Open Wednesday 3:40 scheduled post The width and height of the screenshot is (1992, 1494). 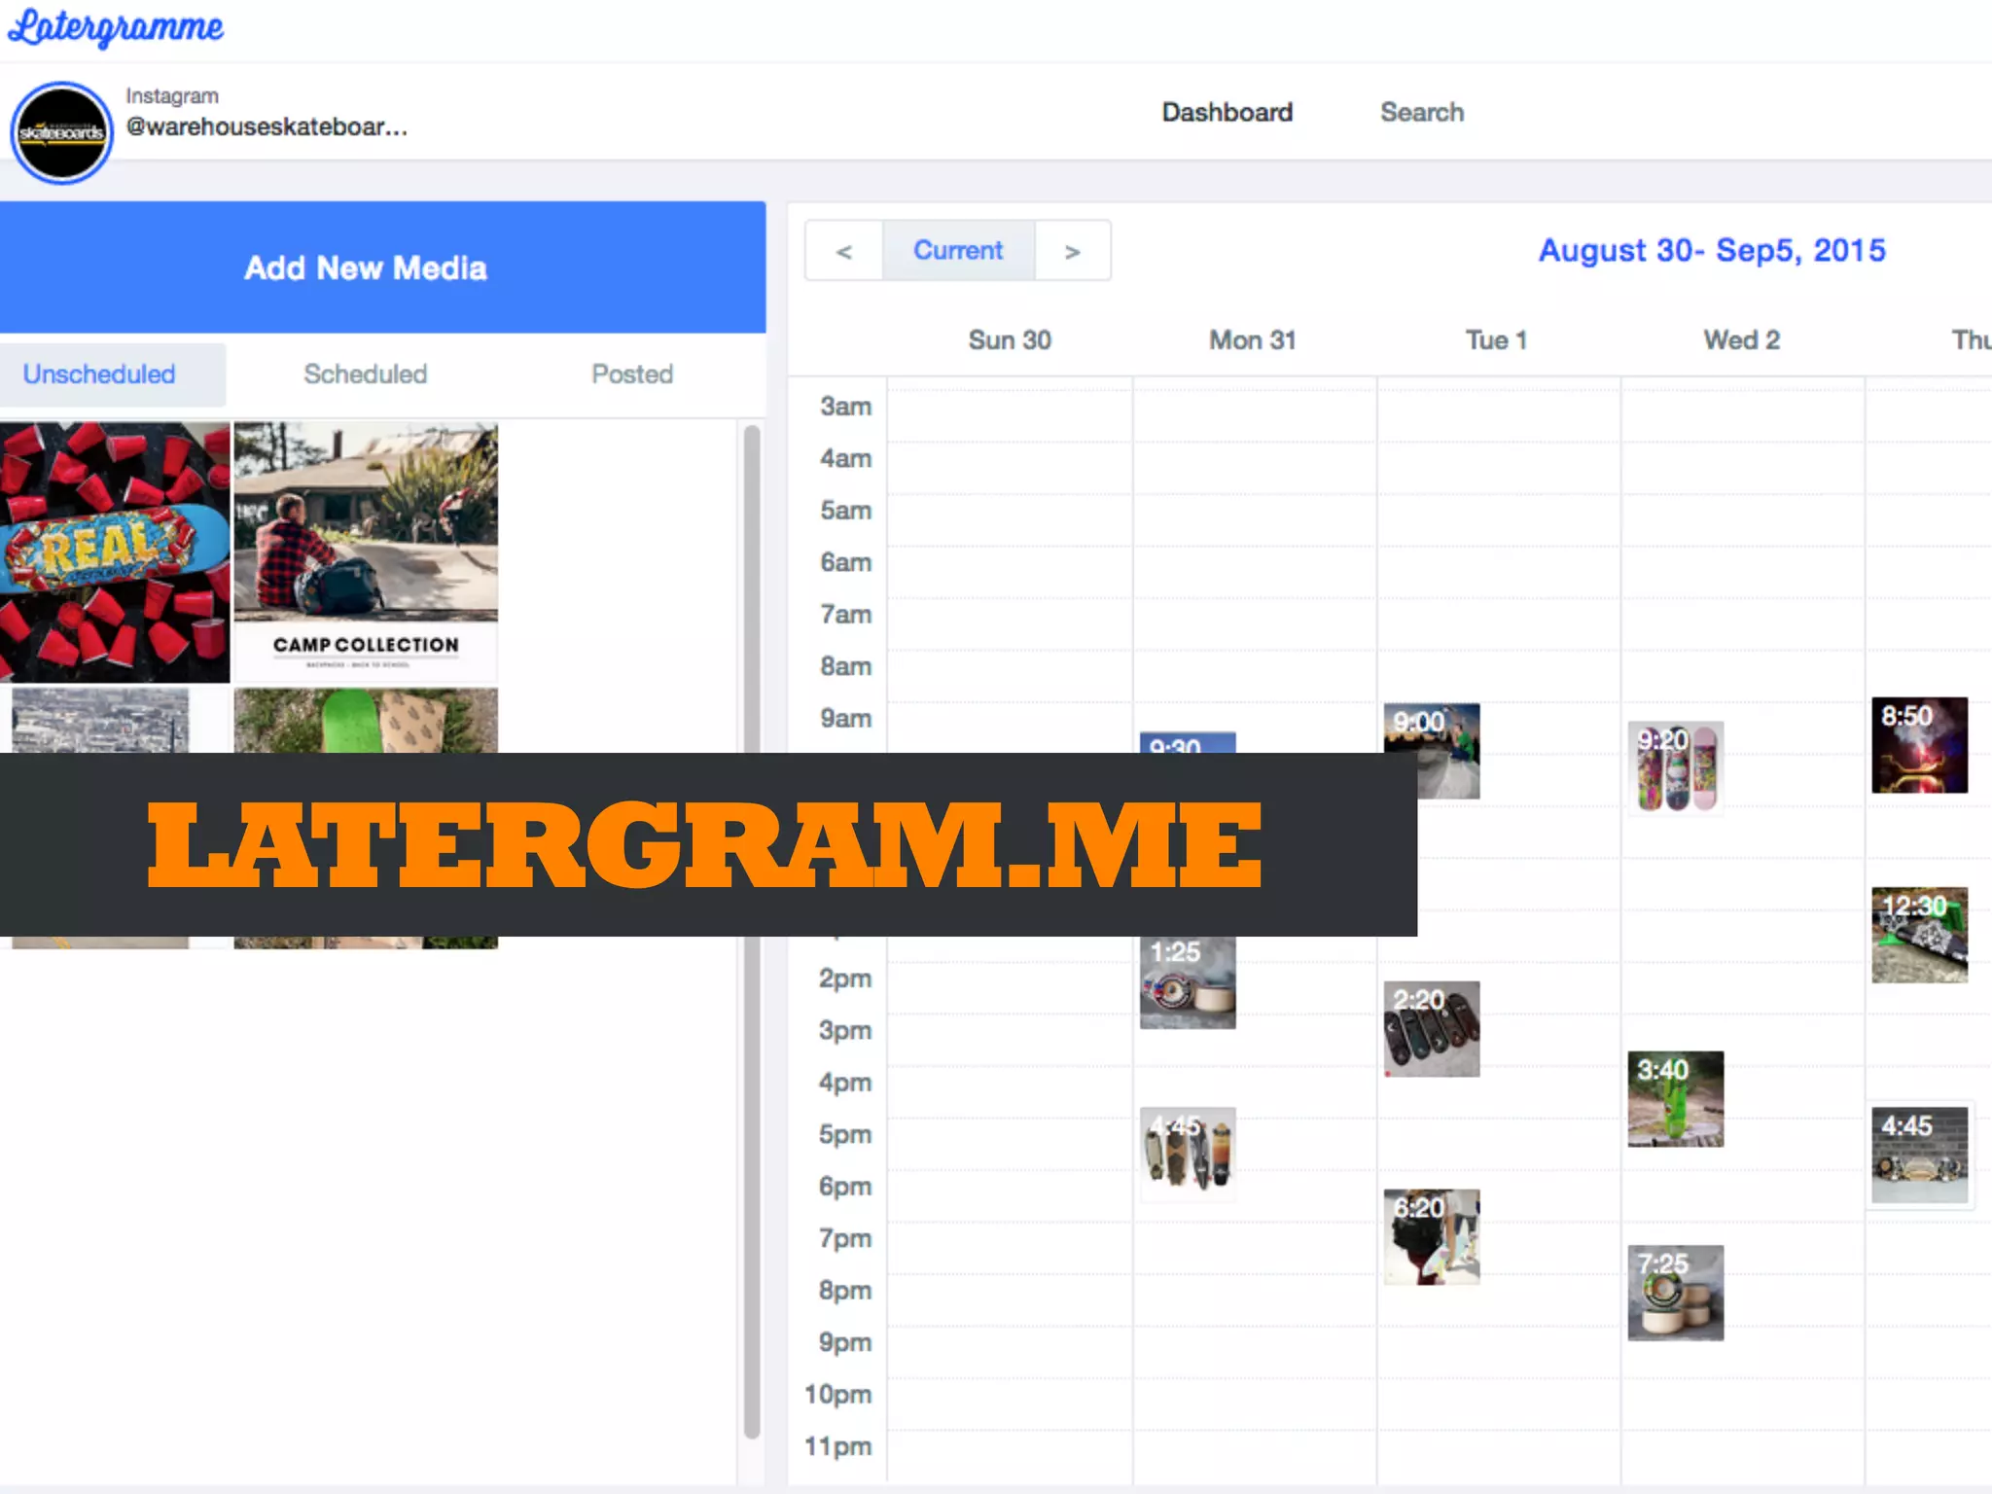(x=1675, y=1099)
